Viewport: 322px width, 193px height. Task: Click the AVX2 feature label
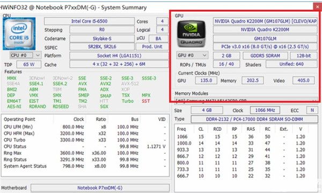[x=105, y=84]
